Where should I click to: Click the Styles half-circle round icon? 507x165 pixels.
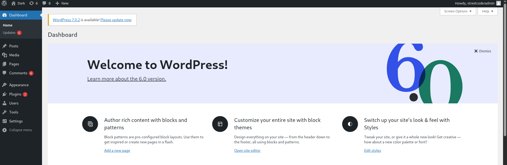coord(350,124)
